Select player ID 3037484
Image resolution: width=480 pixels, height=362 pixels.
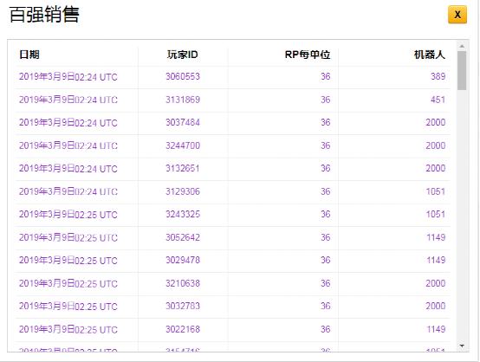(183, 122)
